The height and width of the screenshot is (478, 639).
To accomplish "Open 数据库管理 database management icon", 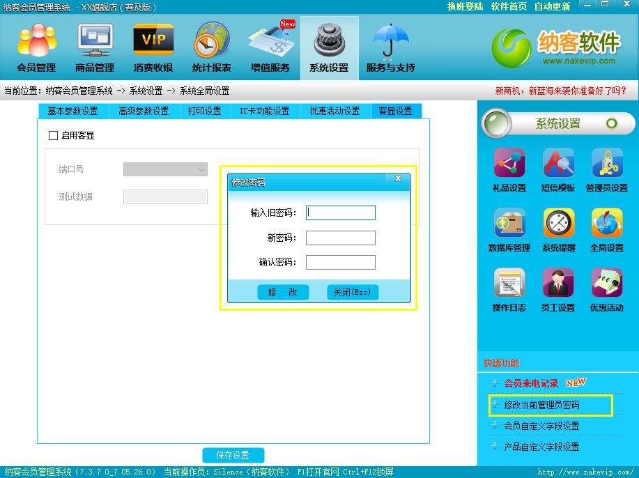I will (509, 229).
